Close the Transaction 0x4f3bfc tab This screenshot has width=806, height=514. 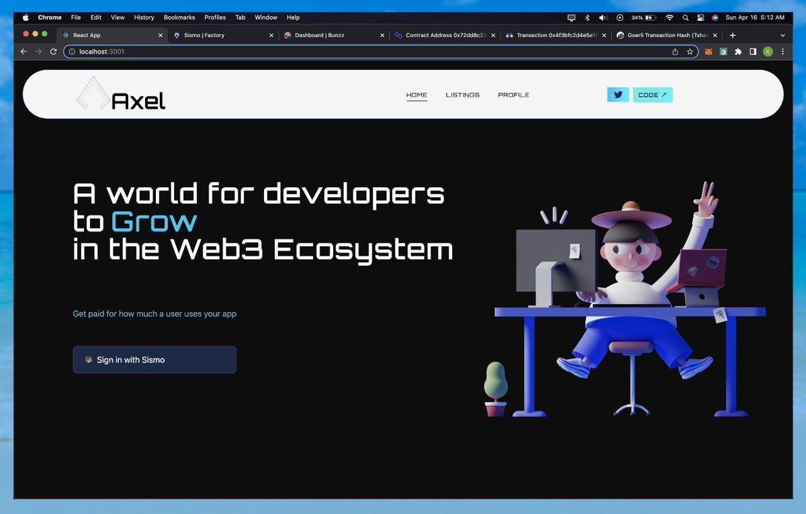(x=604, y=35)
